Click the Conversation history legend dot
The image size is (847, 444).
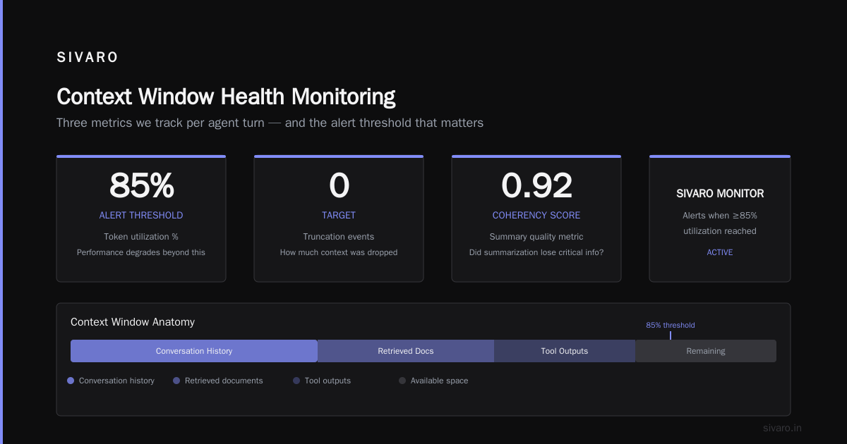[71, 381]
